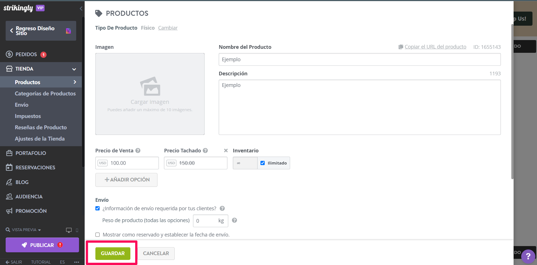Click the page icon in Regreso Diseño Sitio
537x265 pixels.
click(68, 31)
